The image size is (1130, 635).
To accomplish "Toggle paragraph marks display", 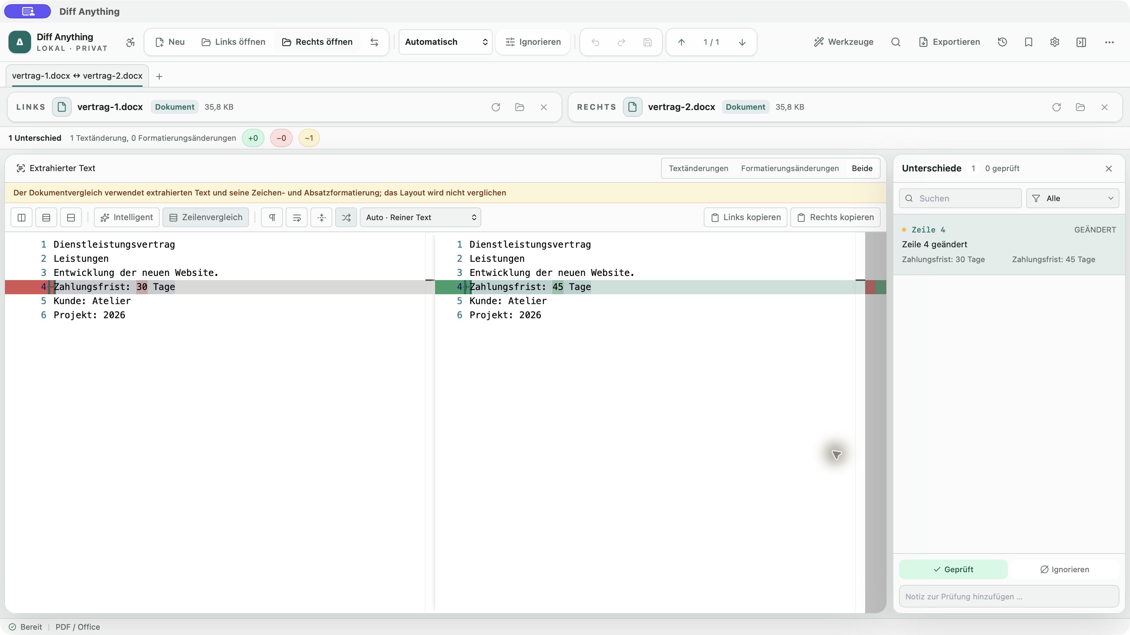I will pos(272,217).
